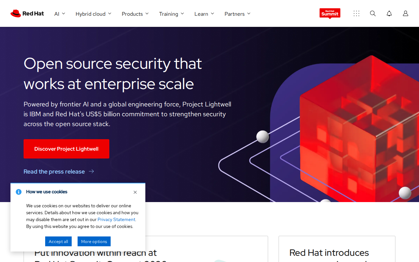Accept all cookies
The image size is (419, 262).
tap(58, 241)
